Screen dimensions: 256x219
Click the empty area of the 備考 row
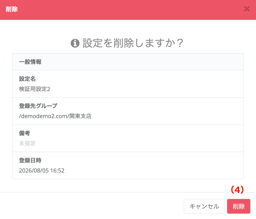[x=139, y=138]
